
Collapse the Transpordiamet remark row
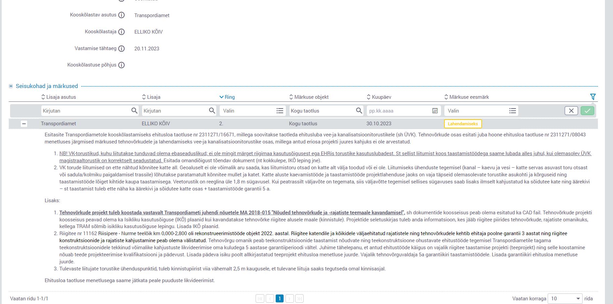24,124
